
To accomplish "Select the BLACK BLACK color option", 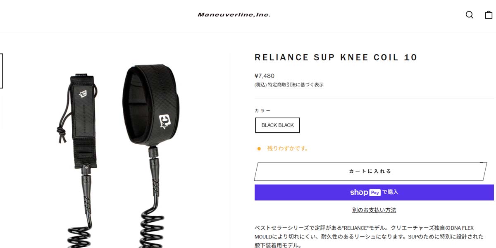I will tap(277, 125).
